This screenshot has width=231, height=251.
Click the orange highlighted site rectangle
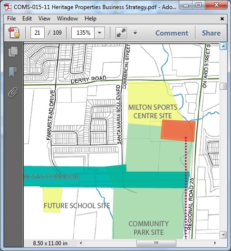coord(178,131)
